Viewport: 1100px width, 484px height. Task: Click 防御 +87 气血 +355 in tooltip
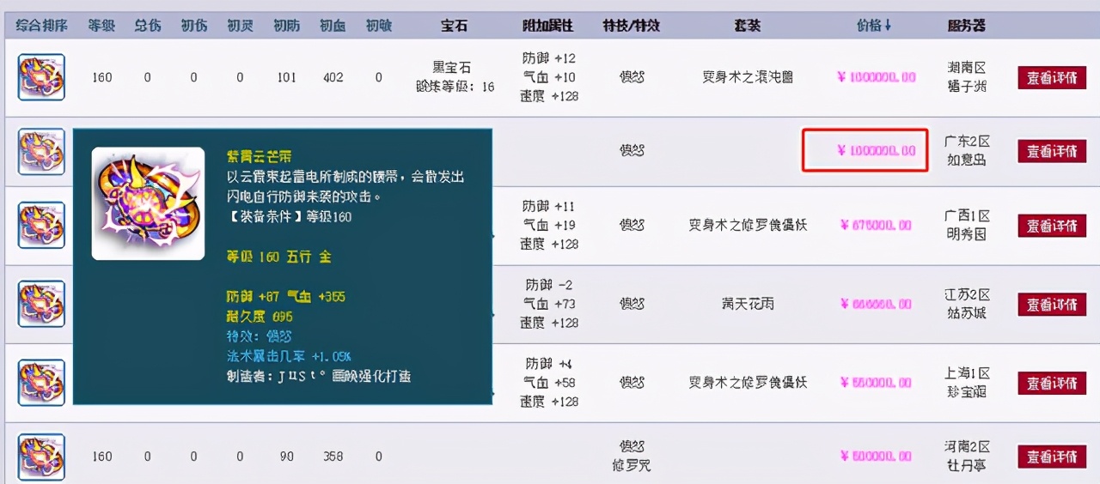point(286,296)
